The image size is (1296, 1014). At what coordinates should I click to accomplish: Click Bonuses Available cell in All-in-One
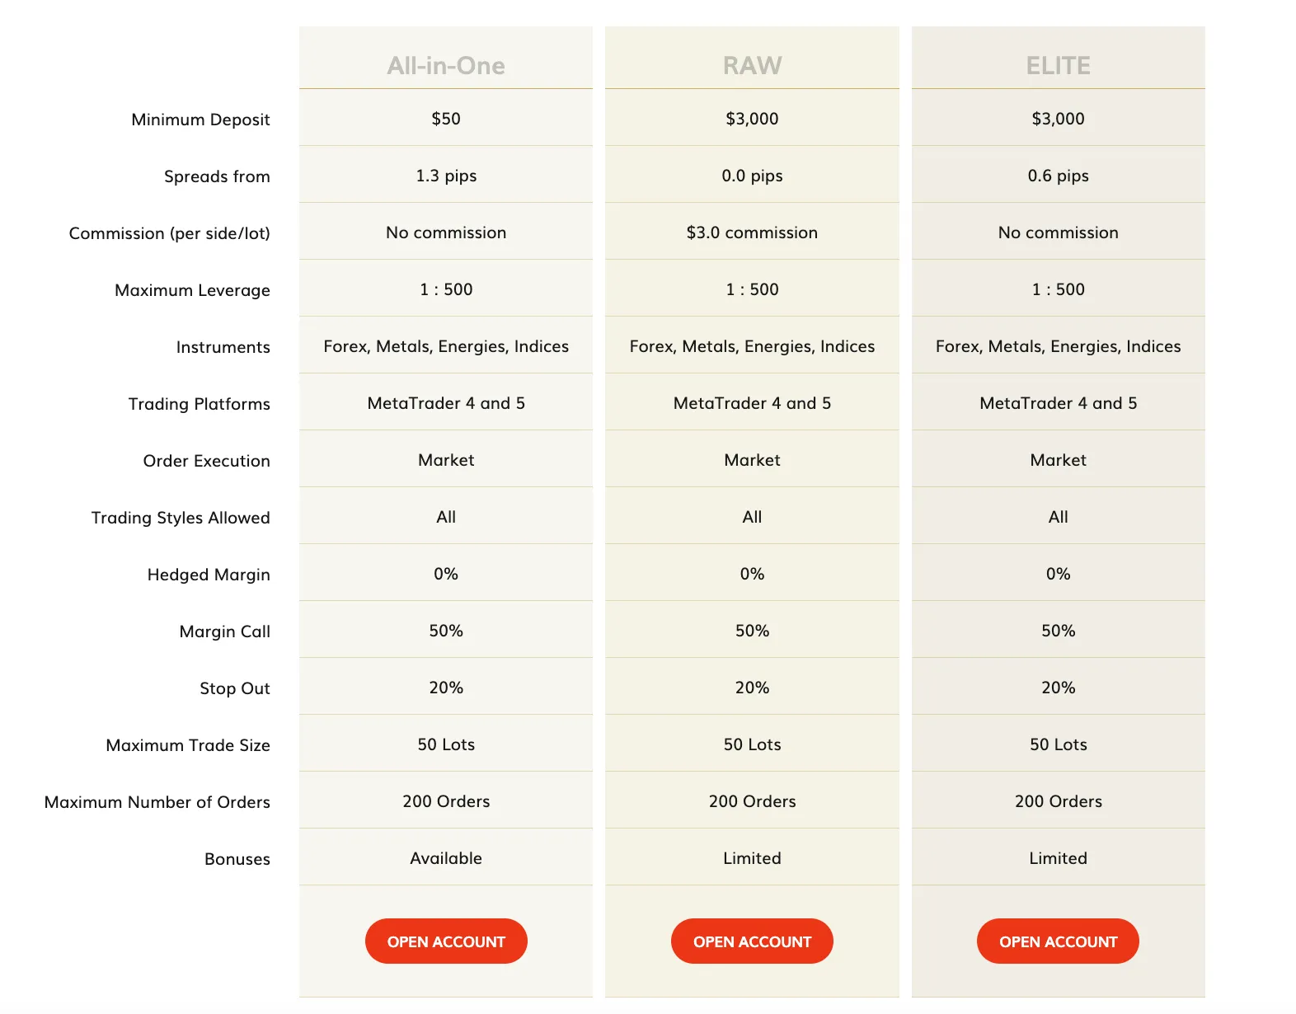pyautogui.click(x=446, y=857)
